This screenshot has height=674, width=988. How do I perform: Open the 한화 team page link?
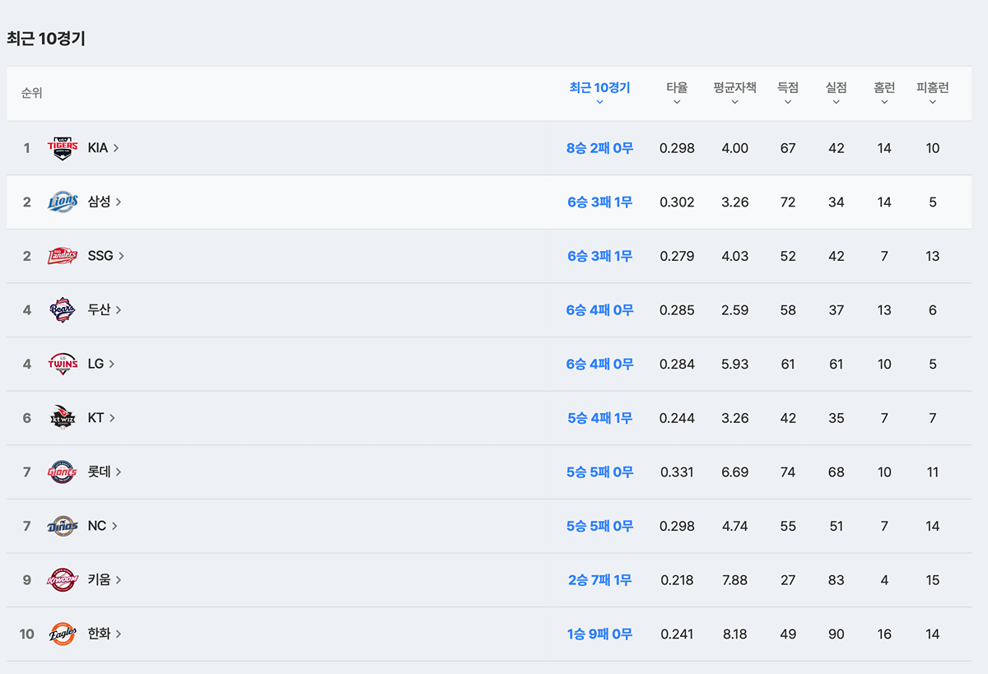pyautogui.click(x=105, y=634)
